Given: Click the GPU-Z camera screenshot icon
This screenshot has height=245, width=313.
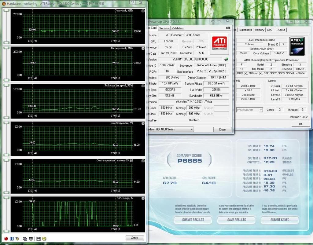Looking at the screenshot, I should 228,28.
